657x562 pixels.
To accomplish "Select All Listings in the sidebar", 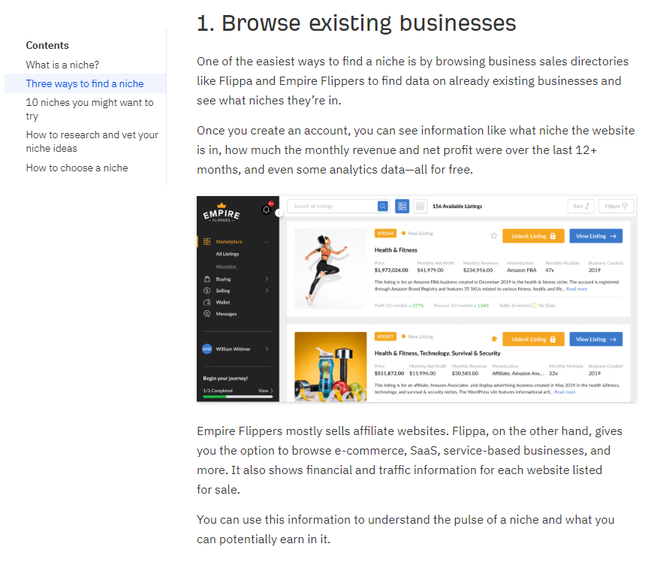I will (x=228, y=254).
